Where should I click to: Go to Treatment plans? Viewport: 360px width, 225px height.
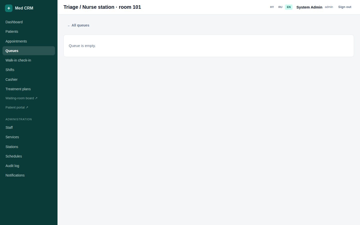[29, 89]
